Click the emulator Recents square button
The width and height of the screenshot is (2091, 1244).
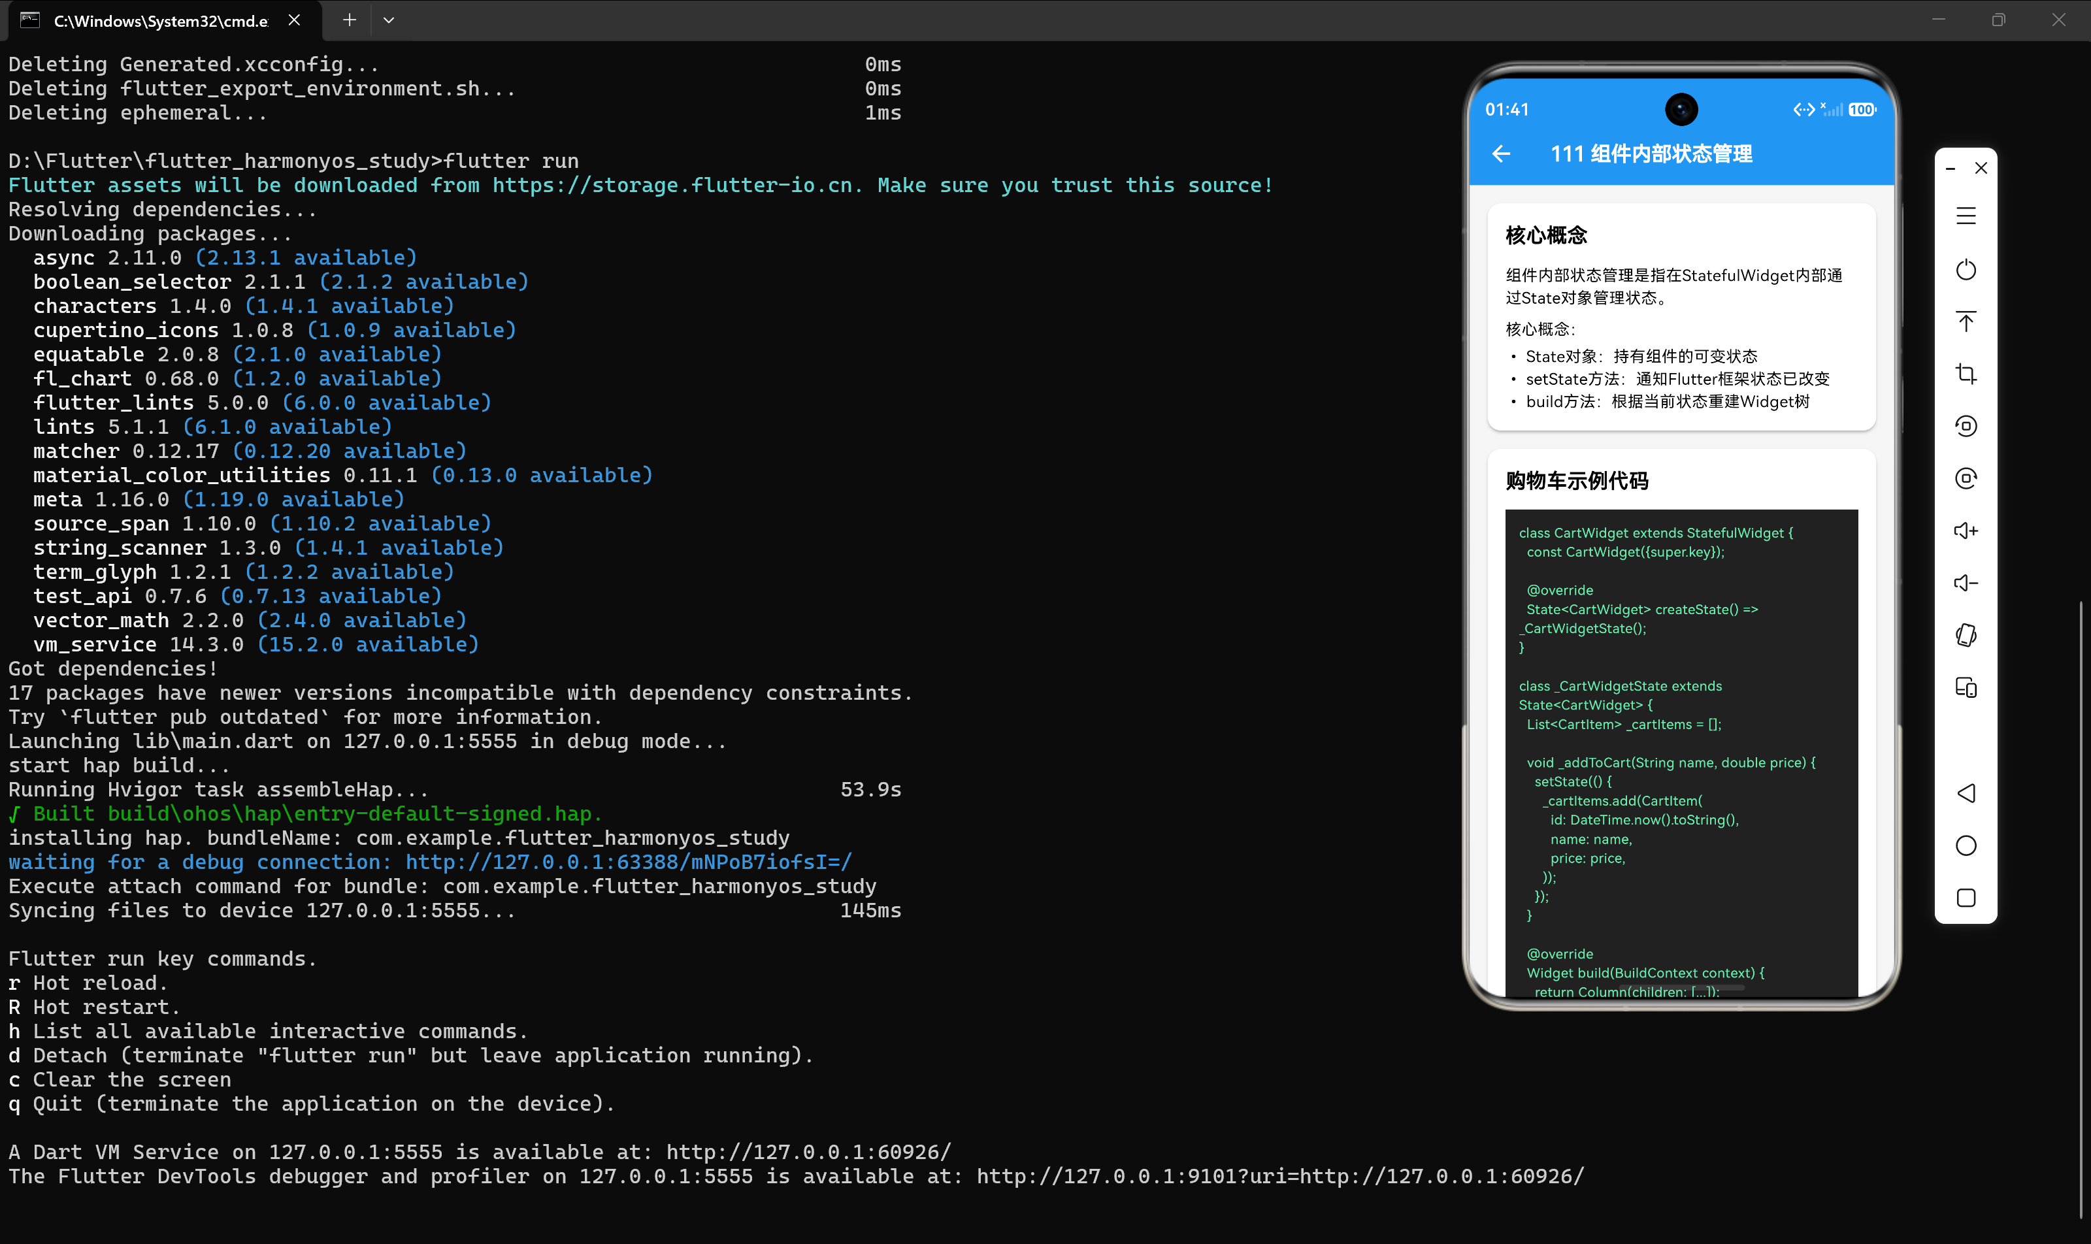click(1966, 898)
